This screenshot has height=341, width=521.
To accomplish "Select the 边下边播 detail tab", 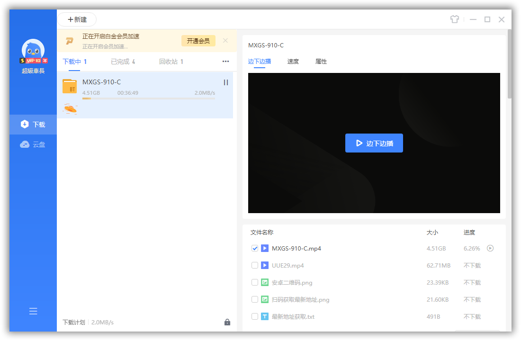I will pos(260,61).
